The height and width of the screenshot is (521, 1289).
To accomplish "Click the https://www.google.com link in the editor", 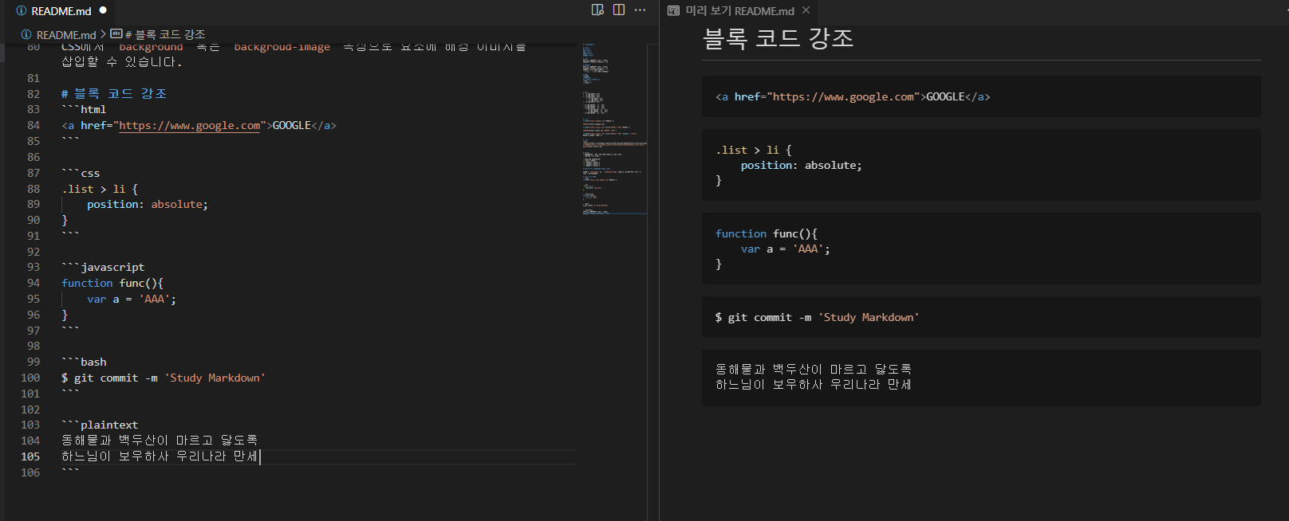I will tap(190, 125).
